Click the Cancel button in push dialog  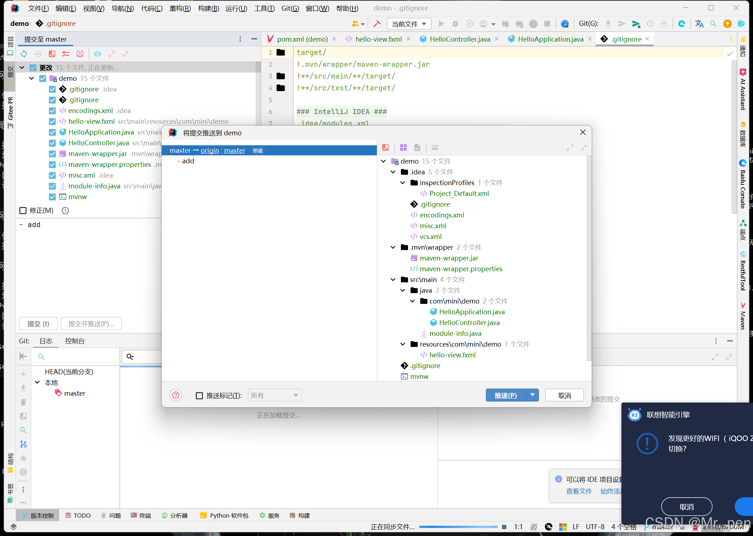[x=564, y=395]
